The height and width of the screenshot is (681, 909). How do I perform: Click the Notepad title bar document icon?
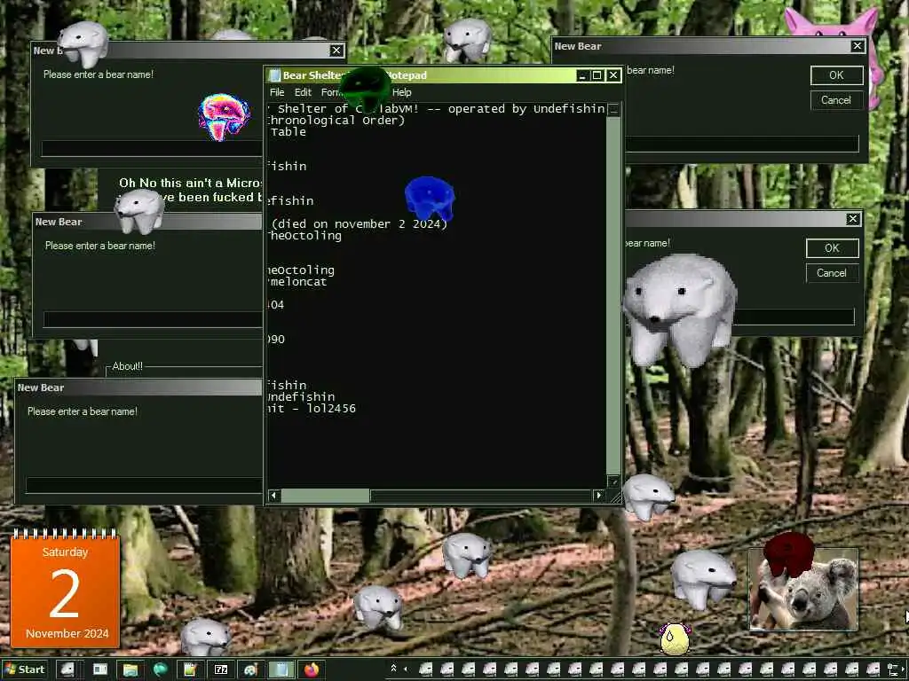pos(275,75)
